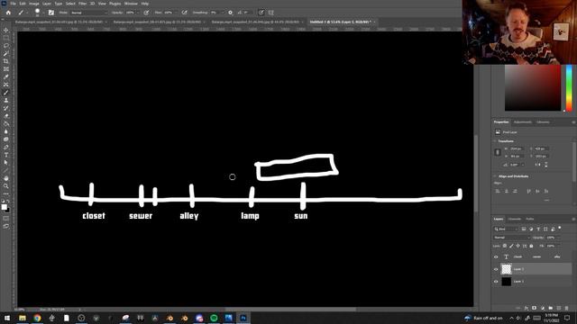This screenshot has height=324, width=577.
Task: Select the Eraser tool
Action: coord(6,116)
